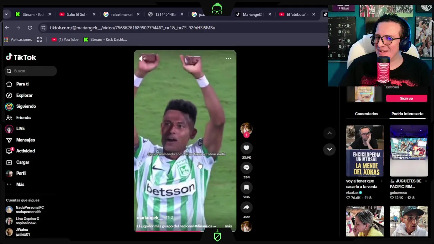Open the (1) YouTube bookmark
The height and width of the screenshot is (244, 434).
pyautogui.click(x=65, y=40)
